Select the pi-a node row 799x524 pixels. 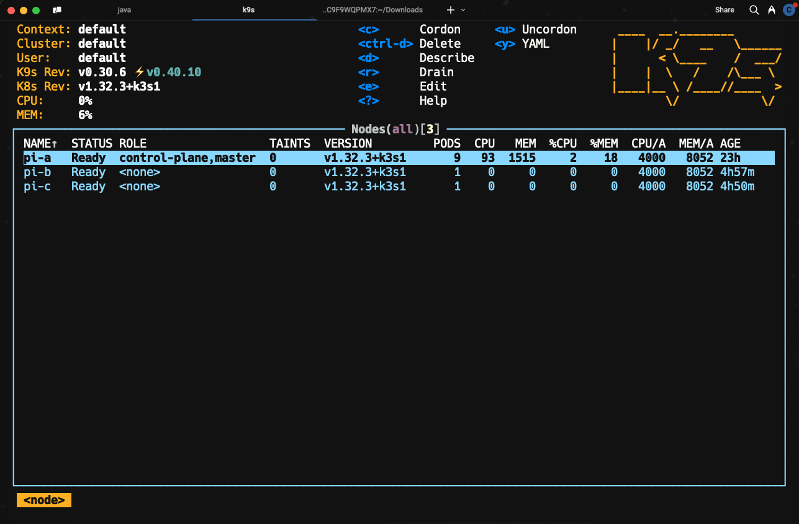click(399, 158)
